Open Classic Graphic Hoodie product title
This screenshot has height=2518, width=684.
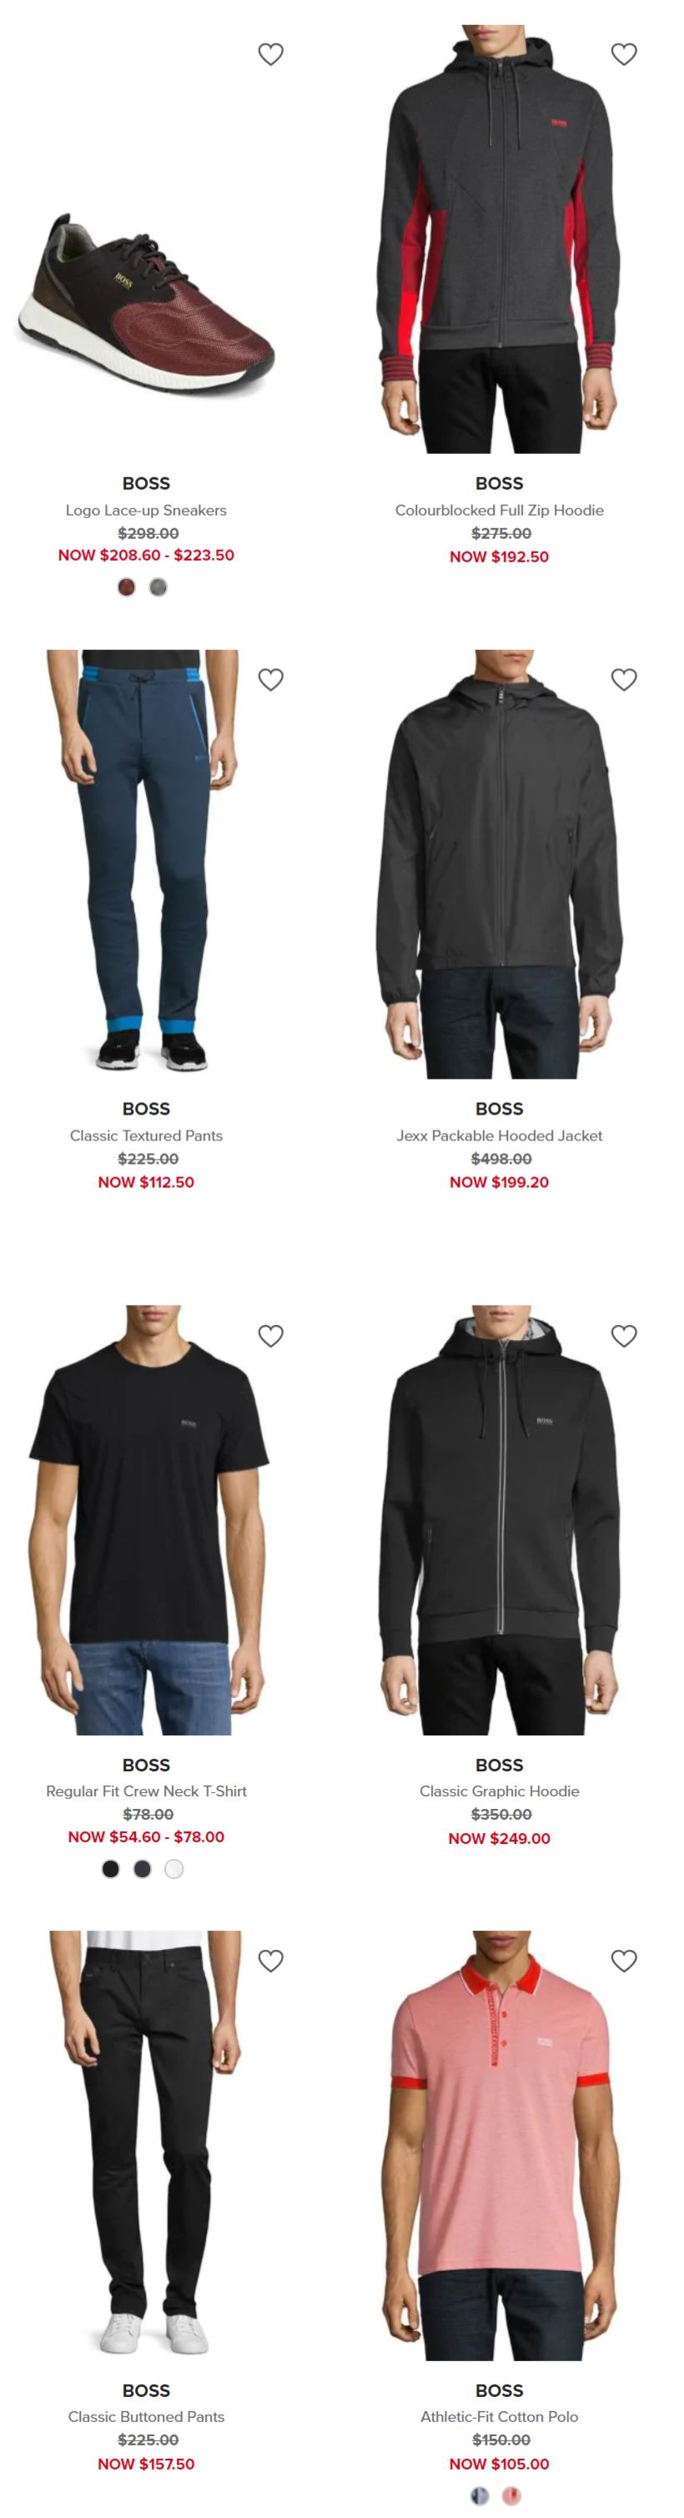500,1790
